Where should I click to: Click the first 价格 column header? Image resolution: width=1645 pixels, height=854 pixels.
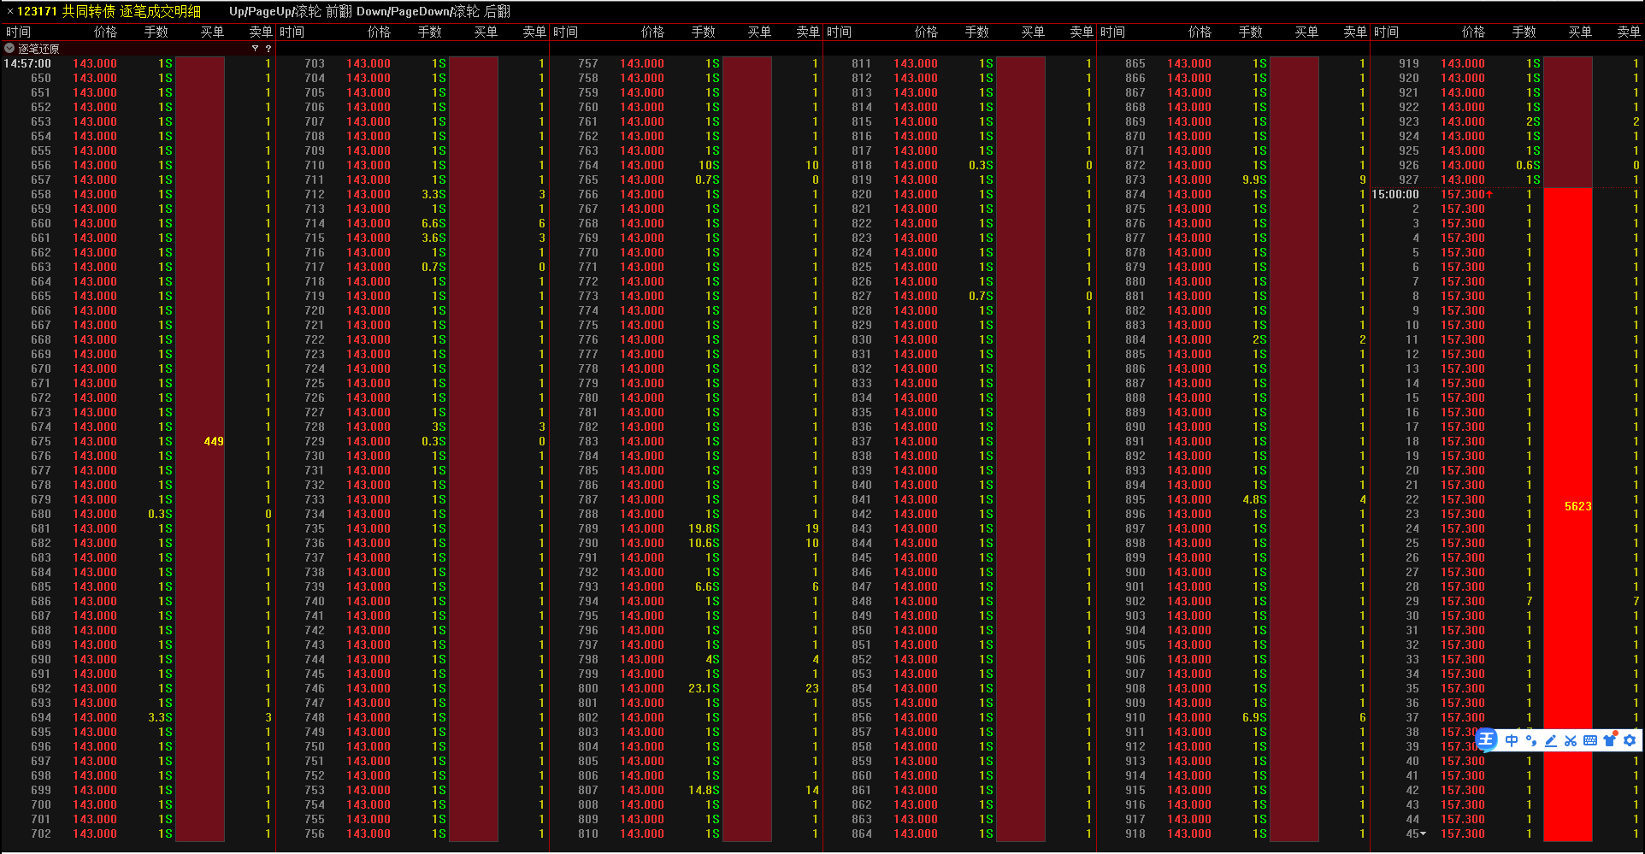click(105, 32)
